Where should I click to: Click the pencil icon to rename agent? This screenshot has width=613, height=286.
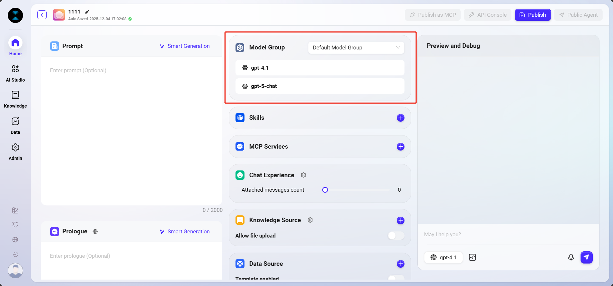tap(87, 12)
